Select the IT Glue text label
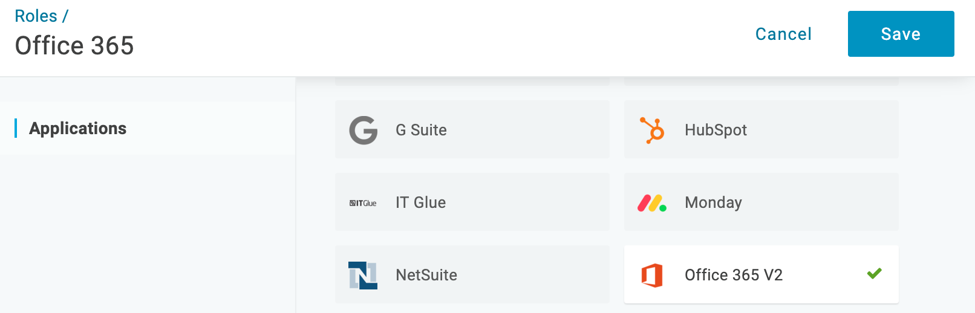Viewport: 975px width, 313px height. 420,202
